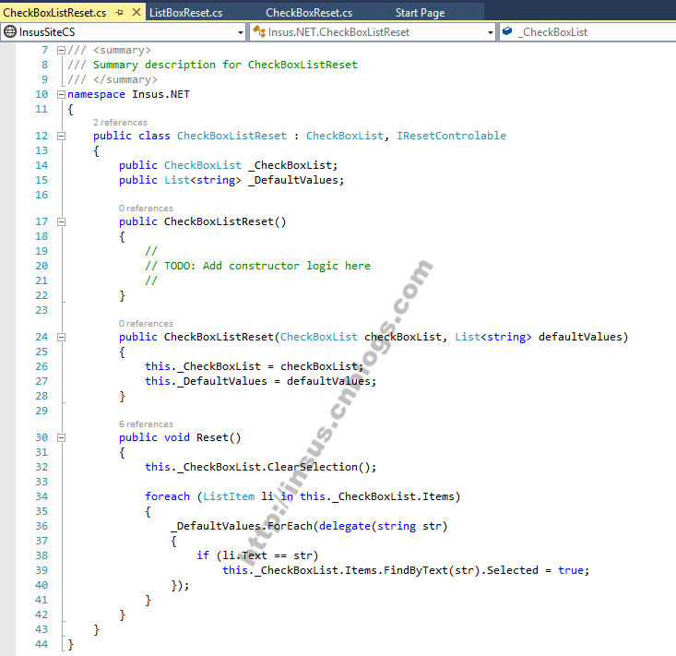Viewport: 676px width, 656px height.
Task: Click the TODO comment on line 20
Action: tap(258, 266)
